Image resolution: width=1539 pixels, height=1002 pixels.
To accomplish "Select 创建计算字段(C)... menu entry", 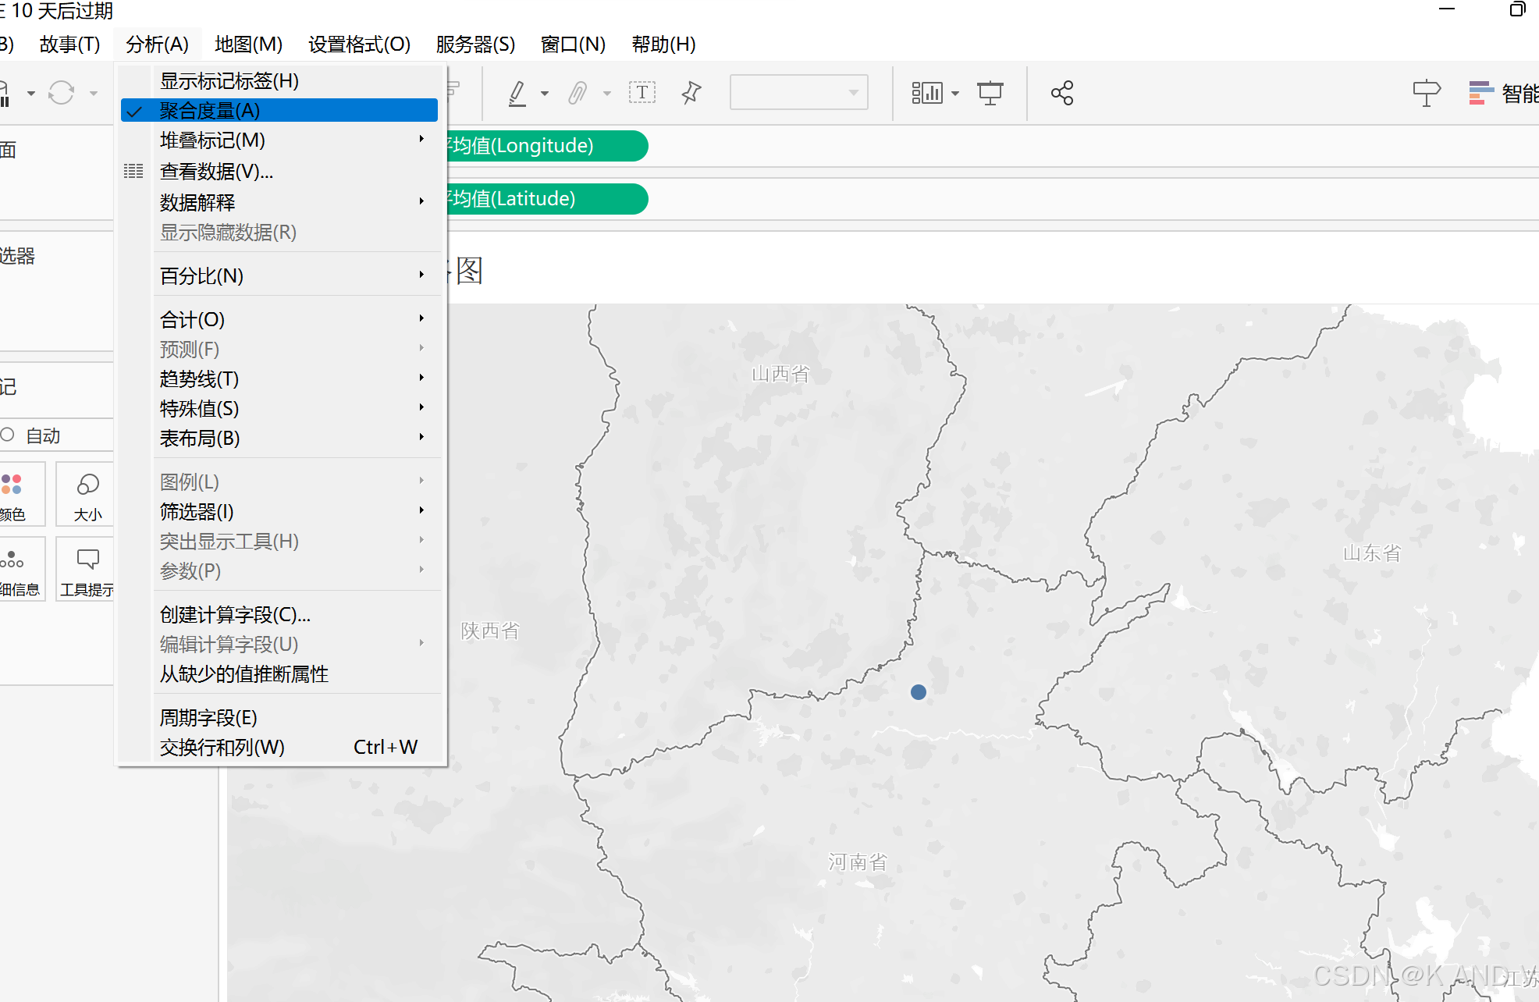I will tap(235, 615).
